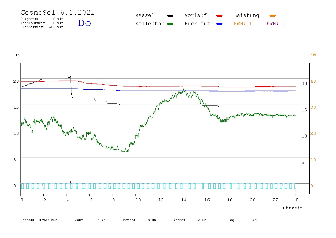
Task: Click the Gesamt: 47927 KWh total
Action: pos(39,220)
